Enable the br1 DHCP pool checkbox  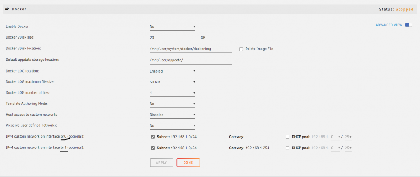[x=287, y=148]
